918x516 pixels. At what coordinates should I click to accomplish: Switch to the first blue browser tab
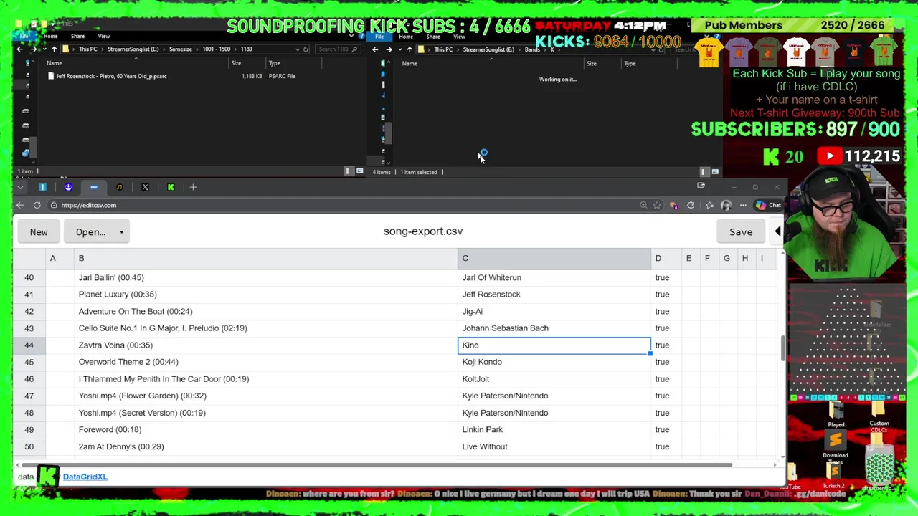click(x=42, y=187)
